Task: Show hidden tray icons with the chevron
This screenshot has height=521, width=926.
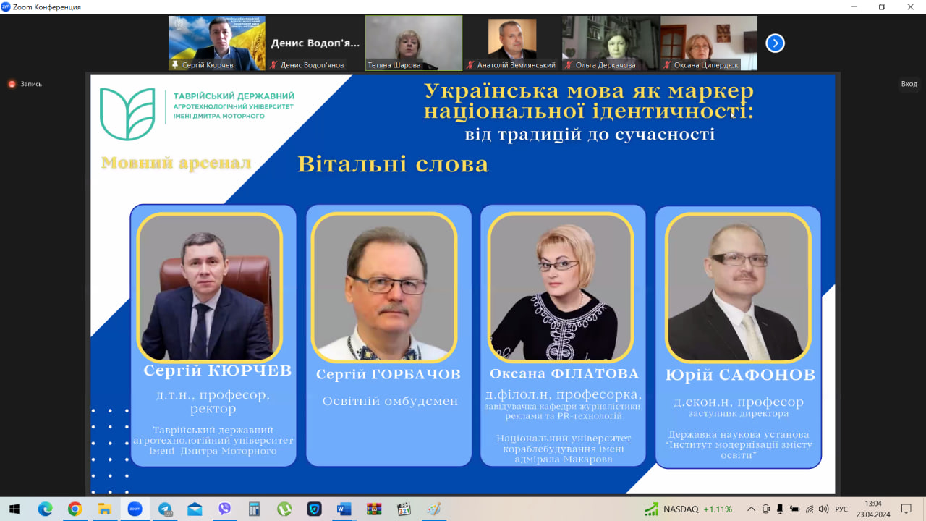Action: tap(751, 509)
